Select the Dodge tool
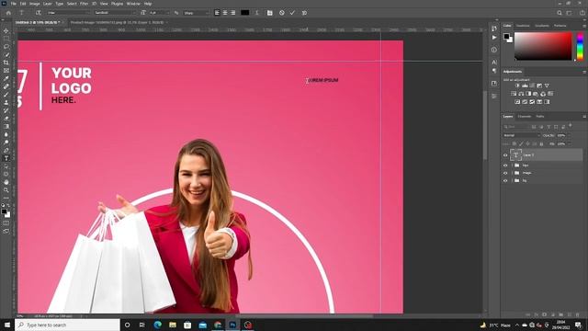The width and height of the screenshot is (588, 331). point(6,143)
